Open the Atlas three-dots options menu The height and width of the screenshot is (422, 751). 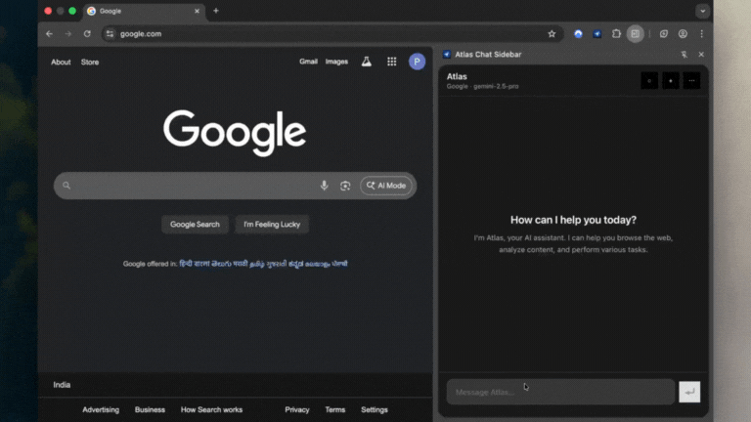tap(691, 80)
